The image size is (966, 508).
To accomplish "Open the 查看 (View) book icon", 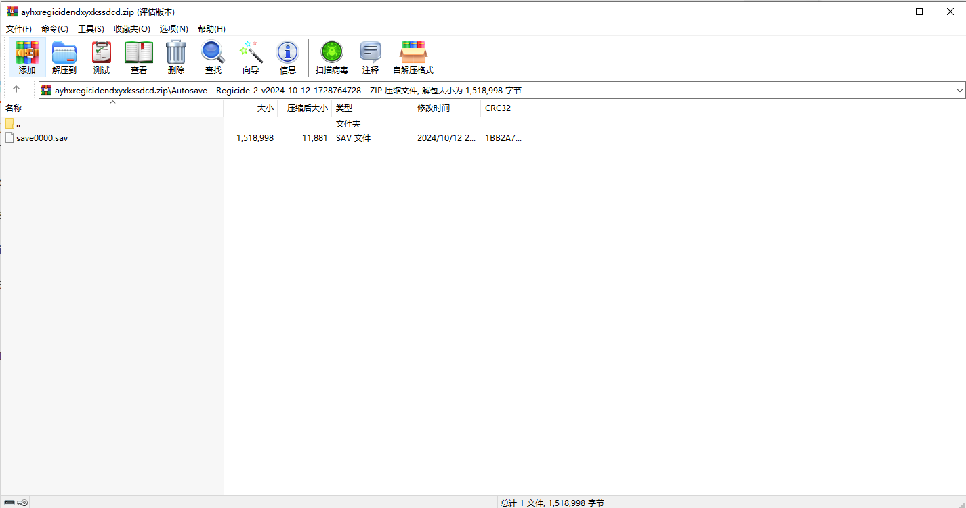I will pyautogui.click(x=139, y=57).
